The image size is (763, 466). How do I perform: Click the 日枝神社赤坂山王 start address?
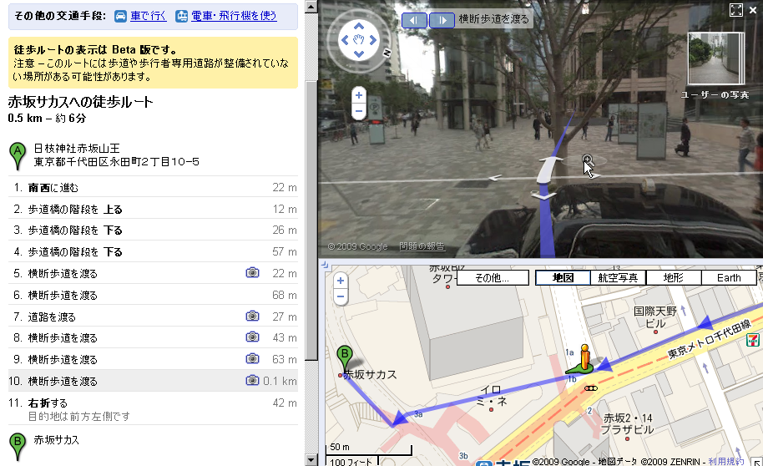116,154
